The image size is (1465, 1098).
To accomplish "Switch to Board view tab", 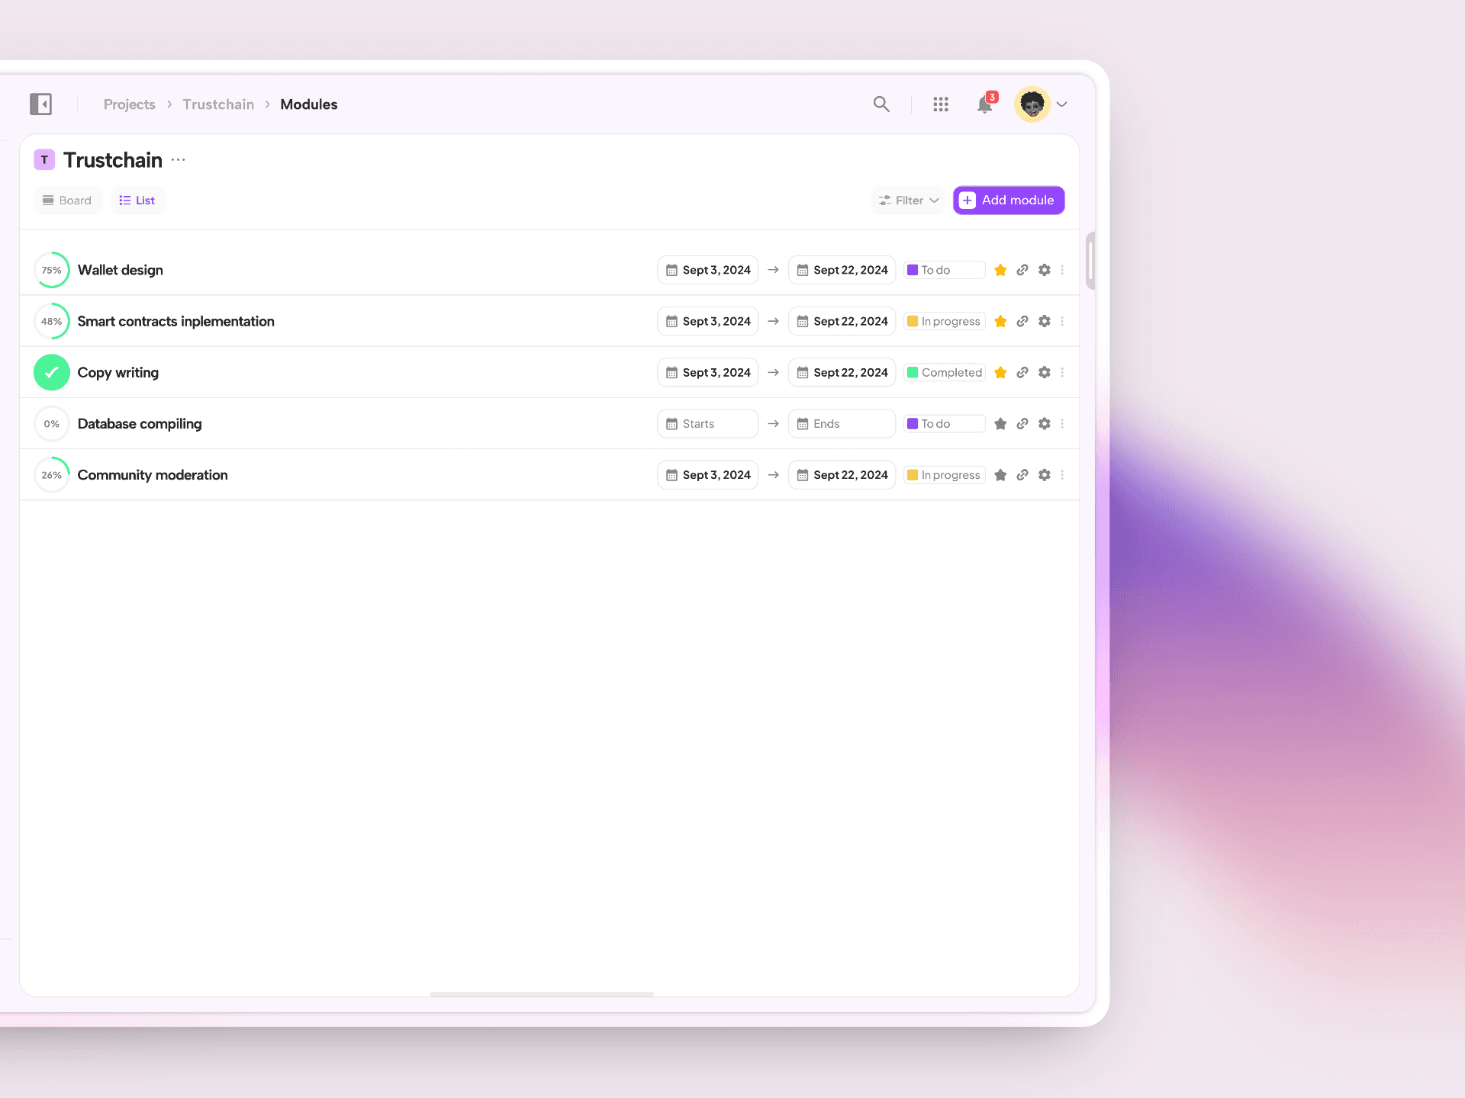I will point(67,201).
